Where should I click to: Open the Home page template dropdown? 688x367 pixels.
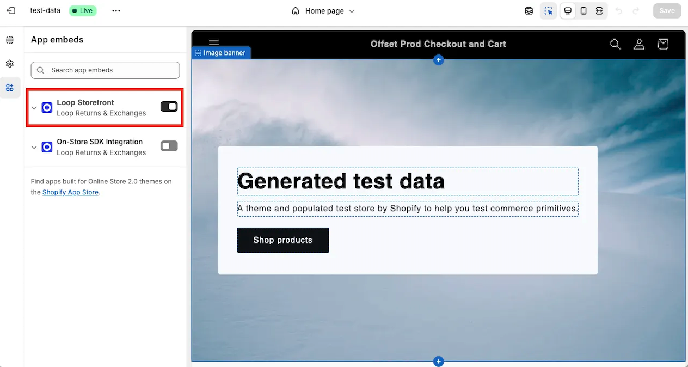[323, 11]
